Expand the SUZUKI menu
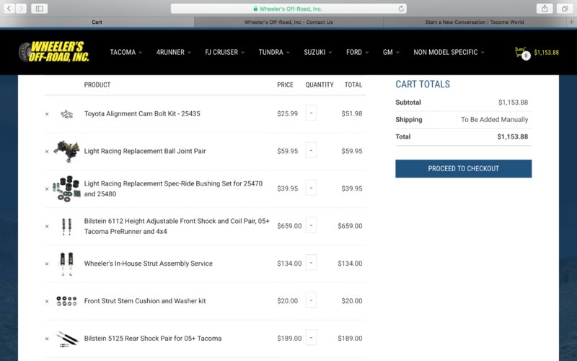 318,52
